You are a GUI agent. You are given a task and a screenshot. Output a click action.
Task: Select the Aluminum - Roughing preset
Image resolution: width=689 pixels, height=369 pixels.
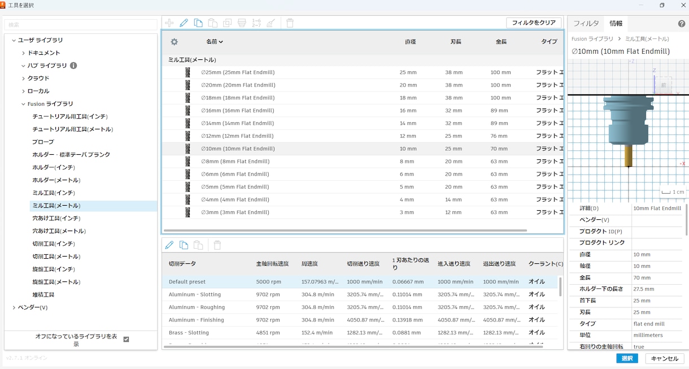click(x=360, y=307)
